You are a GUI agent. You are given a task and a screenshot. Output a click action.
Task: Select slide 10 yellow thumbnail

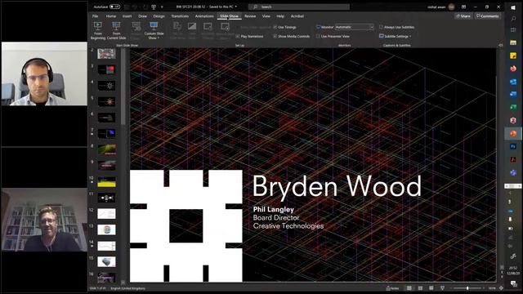pos(106,181)
